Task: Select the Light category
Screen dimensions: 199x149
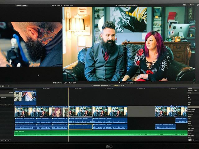Action: [189, 119]
